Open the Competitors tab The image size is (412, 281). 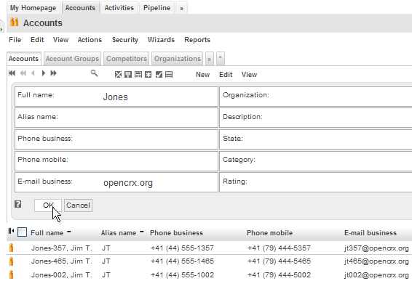pos(127,59)
